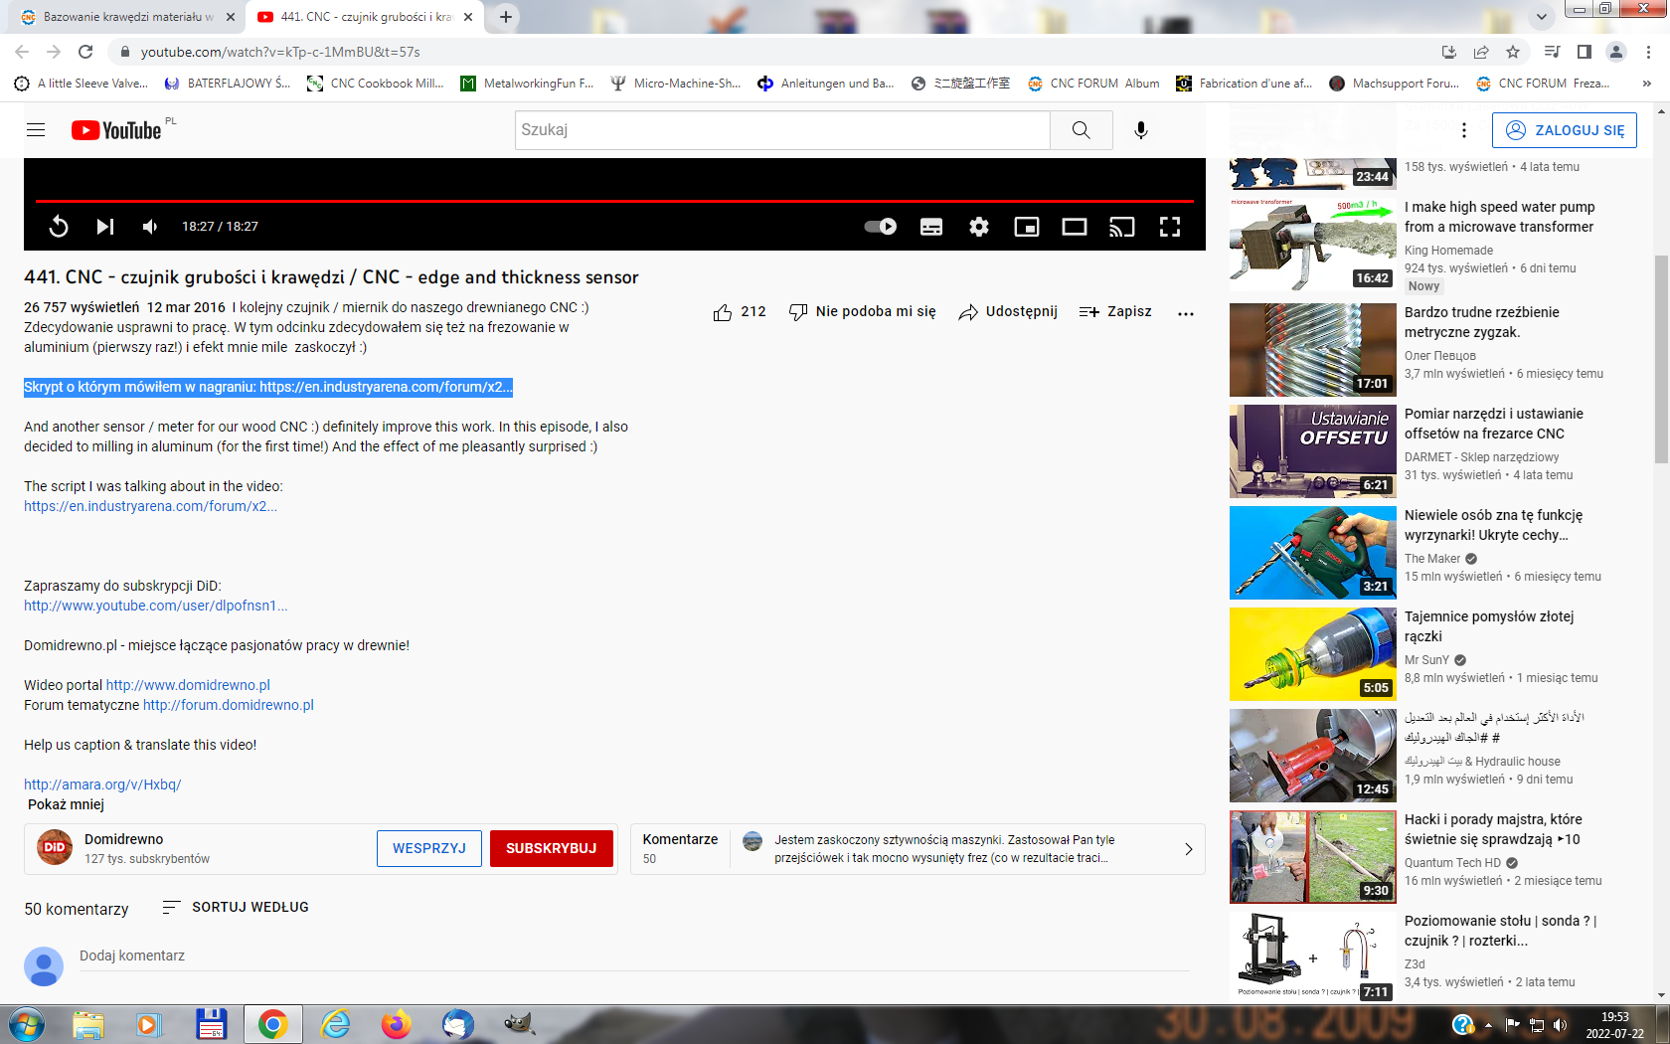Open the highlighted industryarena script link
The width and height of the screenshot is (1670, 1044).
(x=386, y=387)
